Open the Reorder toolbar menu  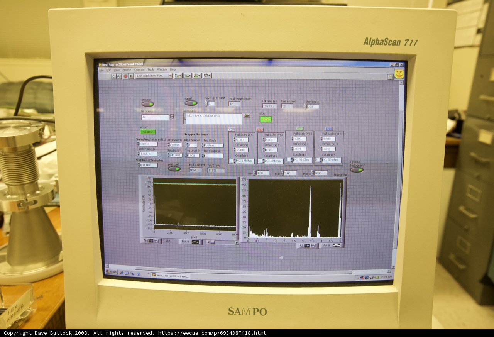(x=207, y=76)
